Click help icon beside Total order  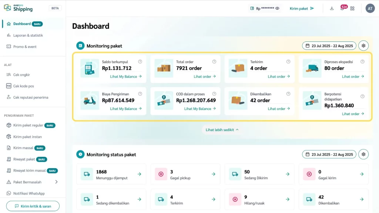(x=214, y=62)
